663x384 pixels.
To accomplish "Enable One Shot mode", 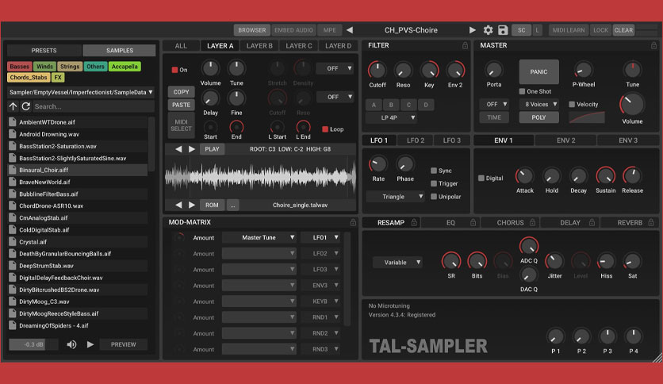I will 522,91.
